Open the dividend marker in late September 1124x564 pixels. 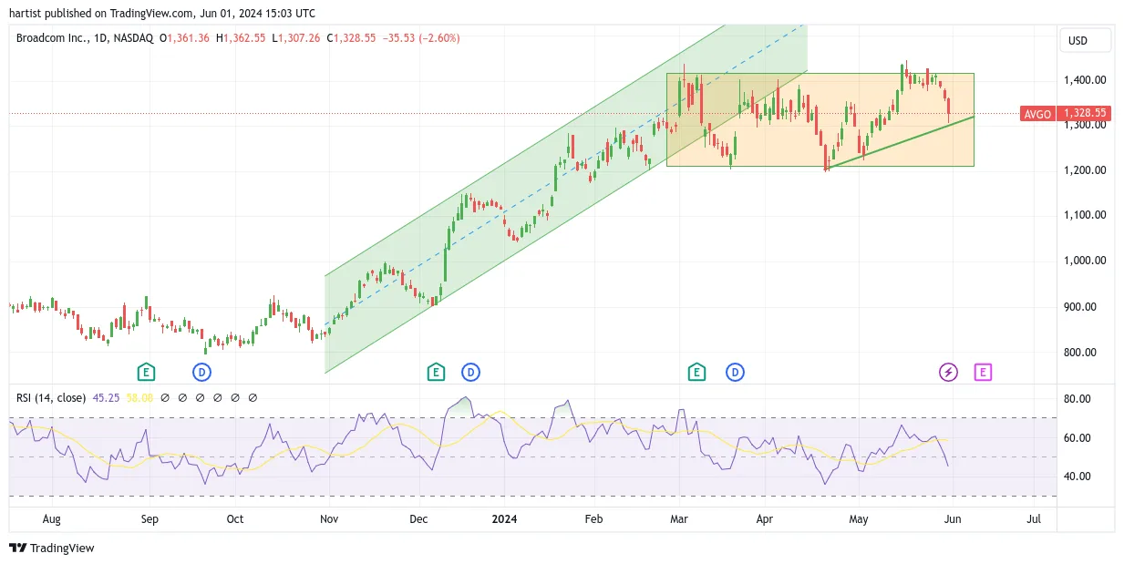click(x=201, y=372)
